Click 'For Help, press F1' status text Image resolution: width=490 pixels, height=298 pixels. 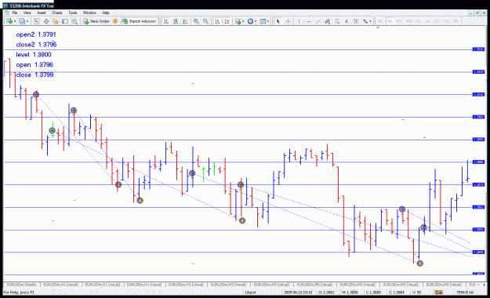pyautogui.click(x=19, y=293)
